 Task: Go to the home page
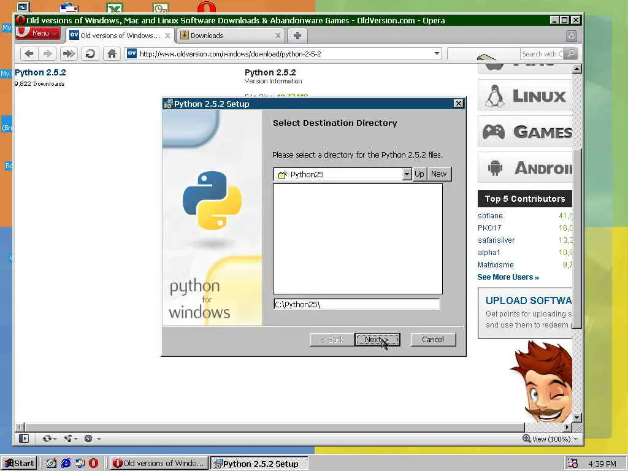pos(112,54)
